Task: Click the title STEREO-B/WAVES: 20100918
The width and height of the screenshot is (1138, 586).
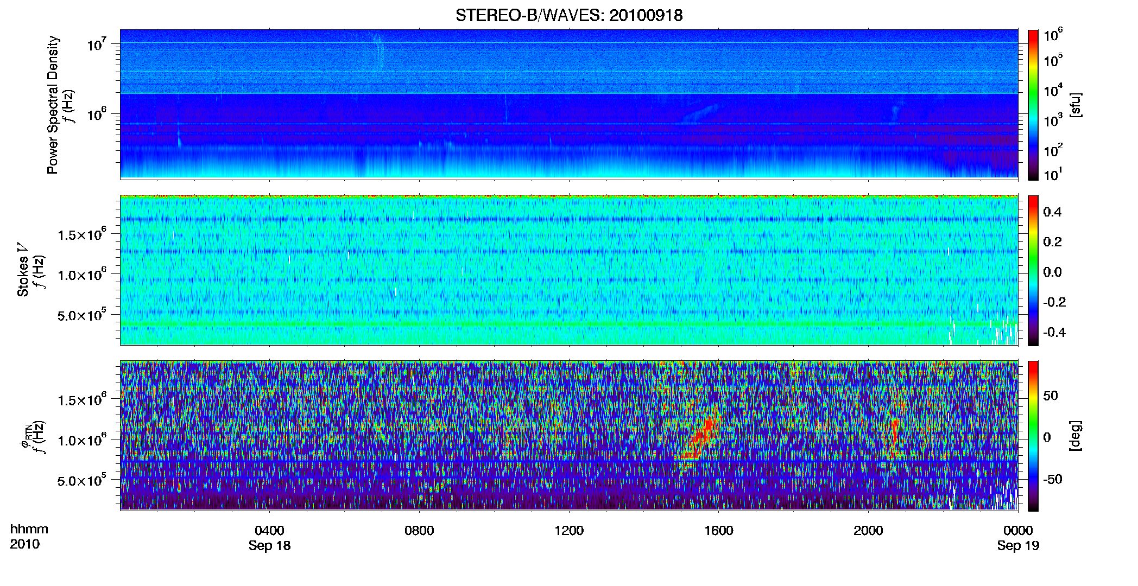Action: pyautogui.click(x=569, y=15)
